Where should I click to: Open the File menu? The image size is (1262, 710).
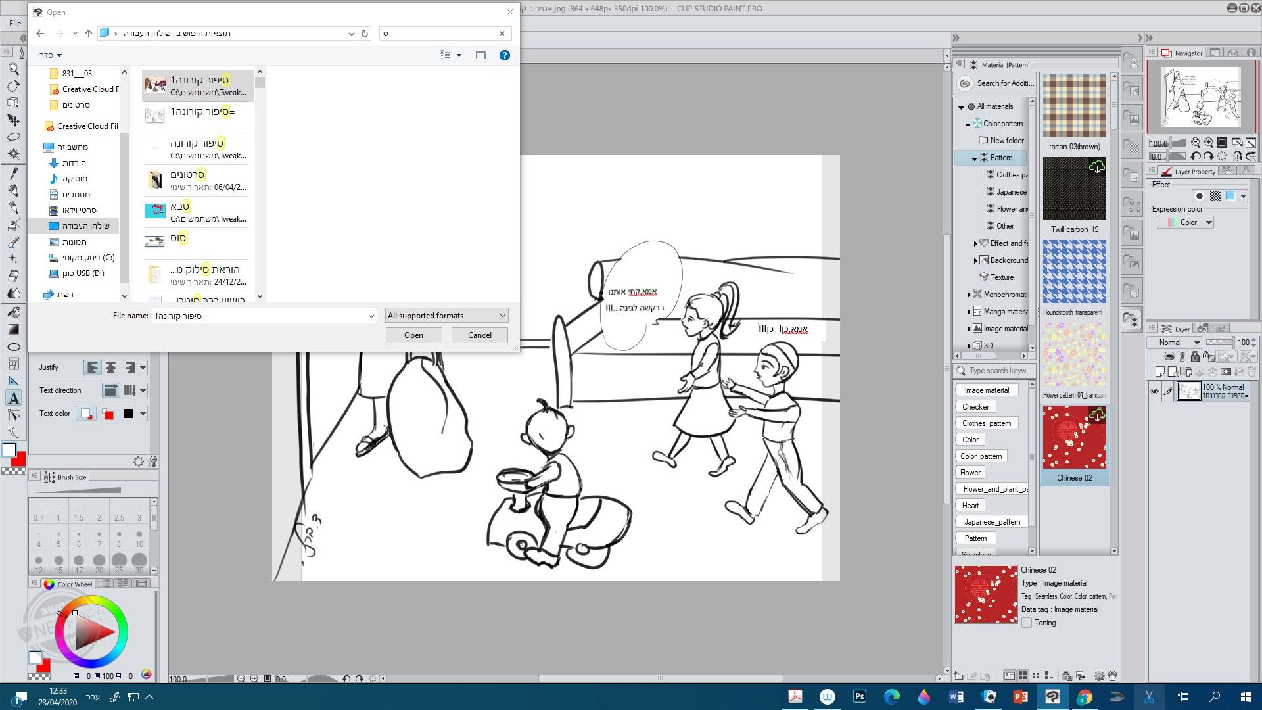14,23
